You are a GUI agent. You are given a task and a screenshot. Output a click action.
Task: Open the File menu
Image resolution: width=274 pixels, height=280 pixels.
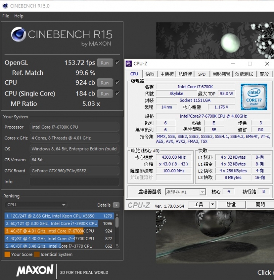(x=6, y=16)
